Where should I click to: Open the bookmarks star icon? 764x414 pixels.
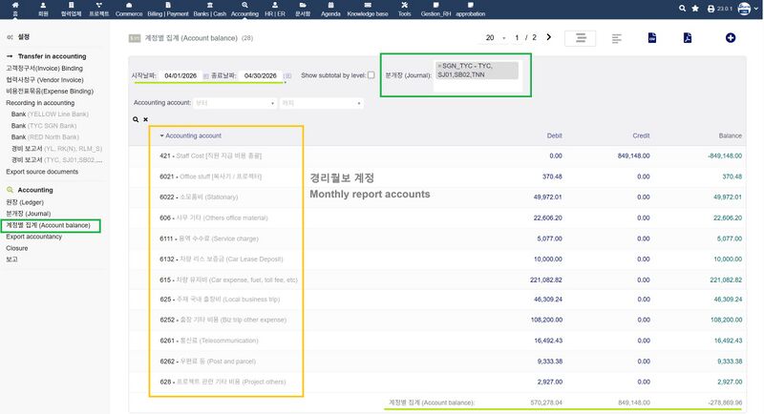tap(695, 9)
